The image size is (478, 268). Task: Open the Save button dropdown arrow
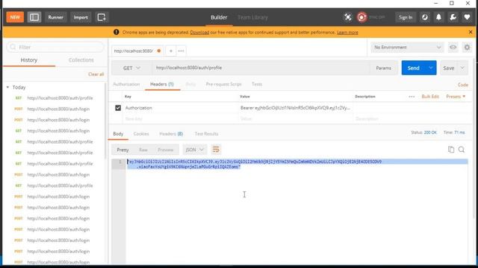coord(462,68)
